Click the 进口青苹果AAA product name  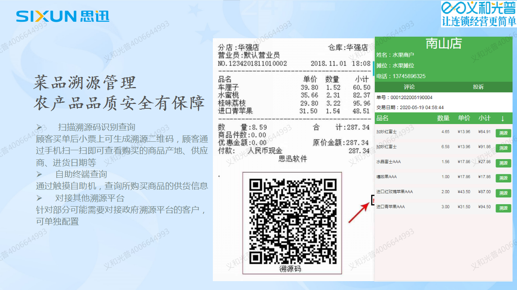tap(391, 207)
